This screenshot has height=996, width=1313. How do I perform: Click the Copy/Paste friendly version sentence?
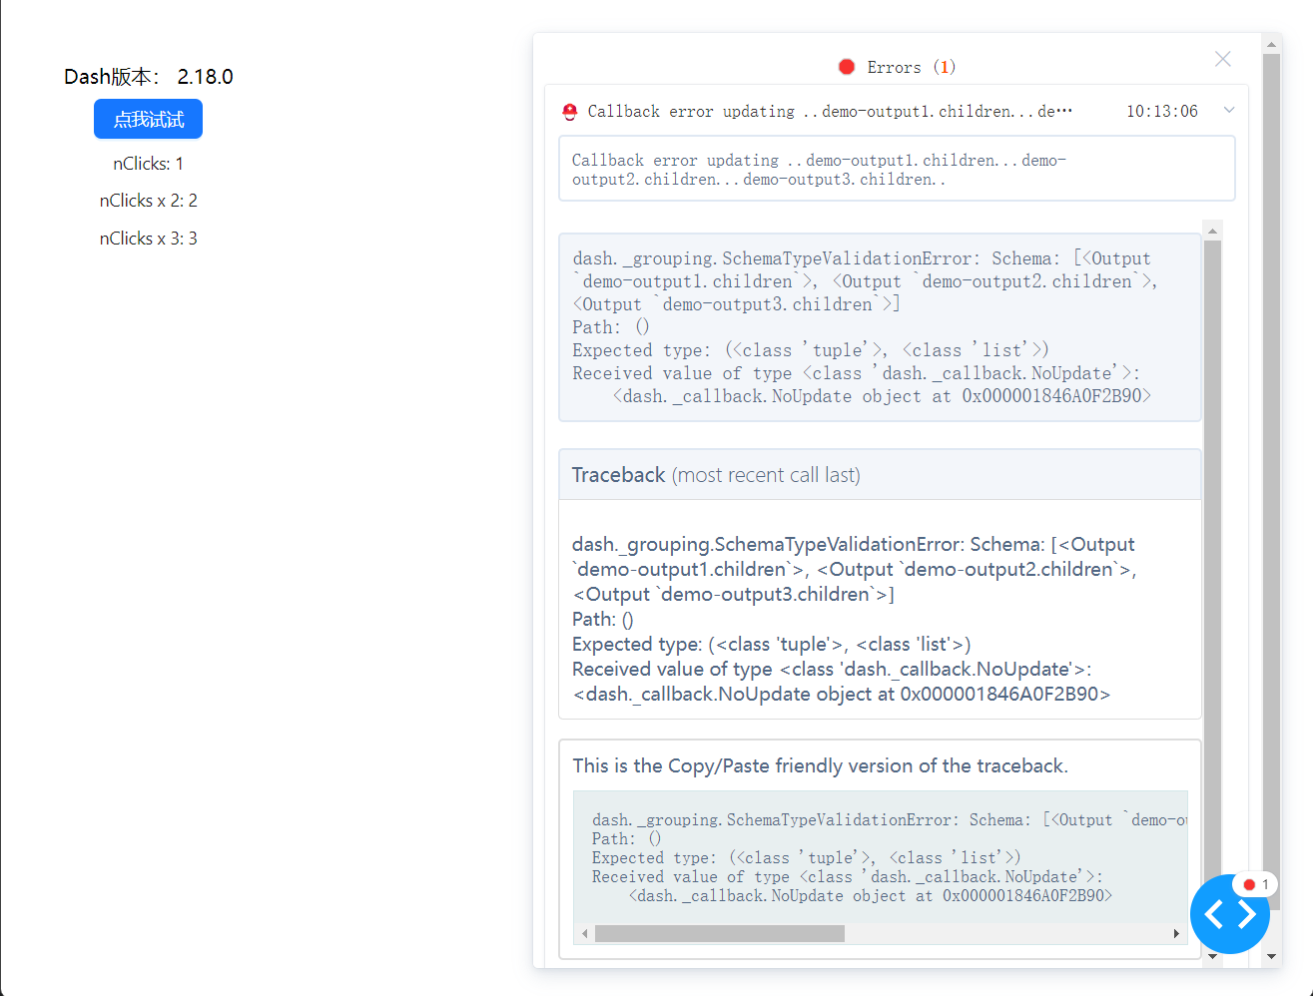coord(820,765)
